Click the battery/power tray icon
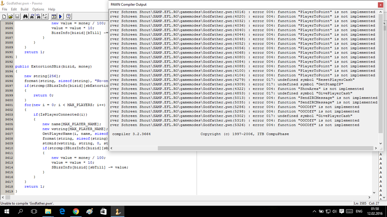Image resolution: width=387 pixels, height=217 pixels. (321, 211)
